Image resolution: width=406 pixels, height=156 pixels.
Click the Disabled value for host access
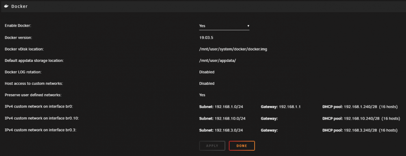tap(207, 84)
